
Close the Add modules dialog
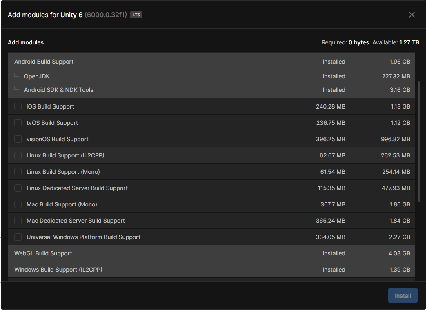click(x=412, y=15)
